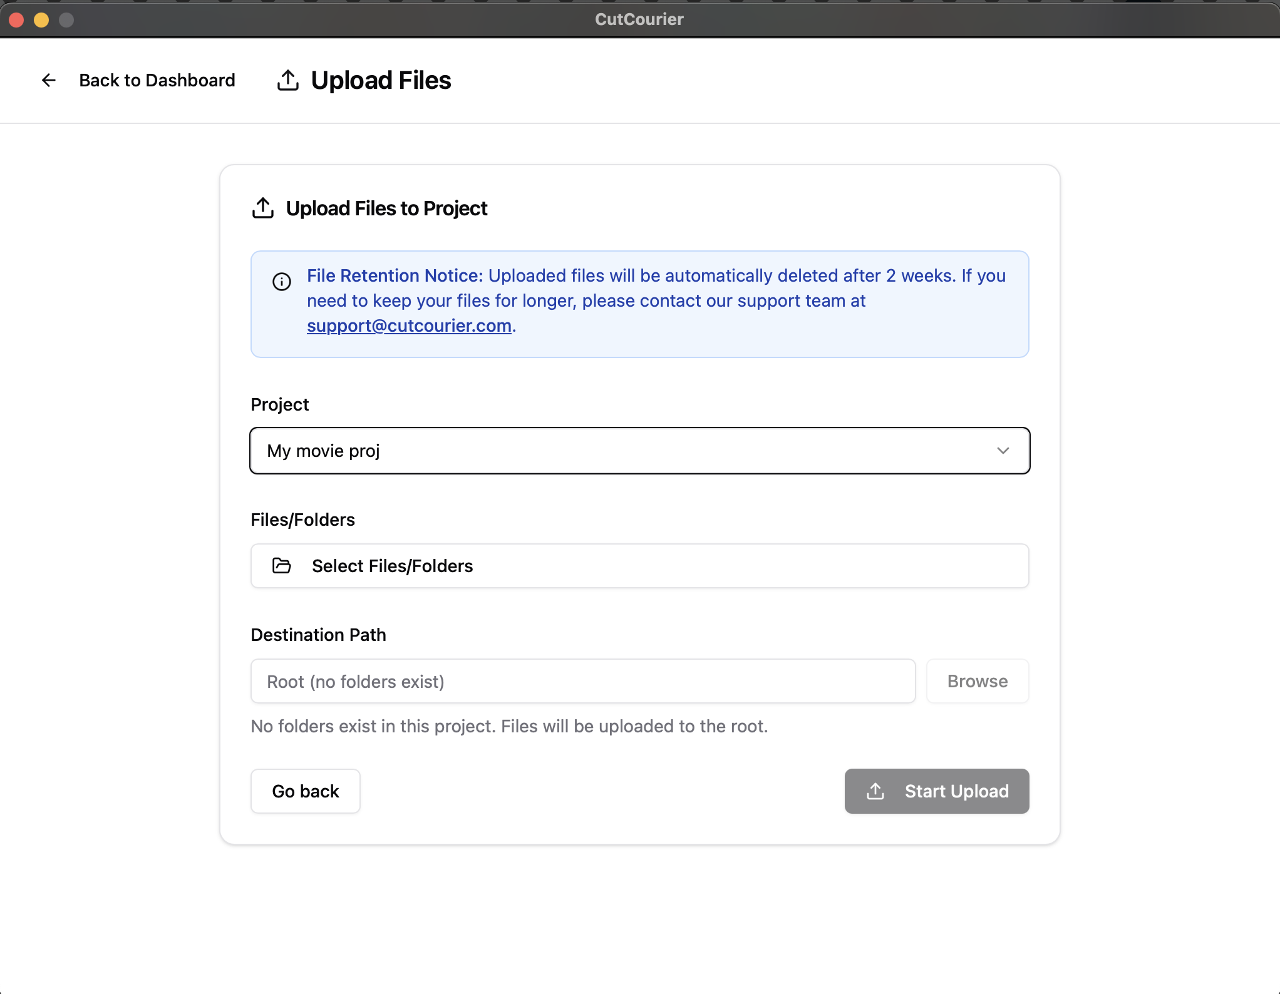Viewport: 1280px width, 994px height.
Task: Expand project list with the chevron arrow
Action: [1003, 451]
